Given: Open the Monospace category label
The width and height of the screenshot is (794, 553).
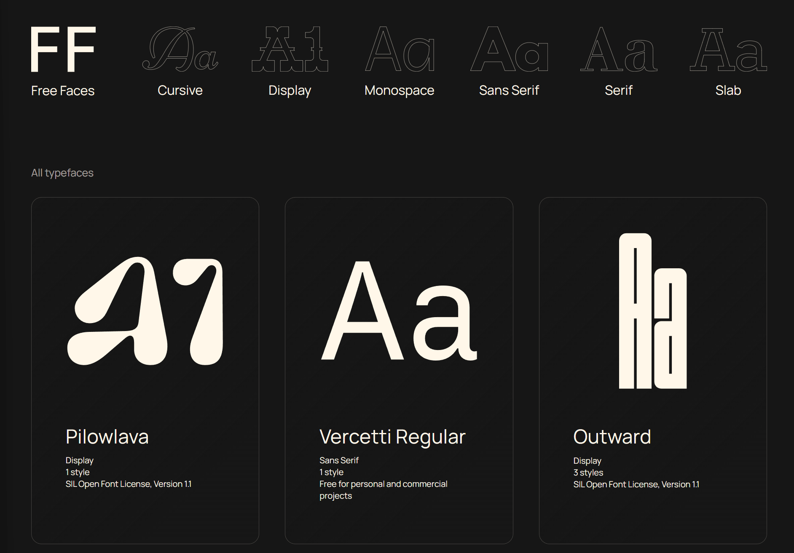Looking at the screenshot, I should [x=400, y=91].
